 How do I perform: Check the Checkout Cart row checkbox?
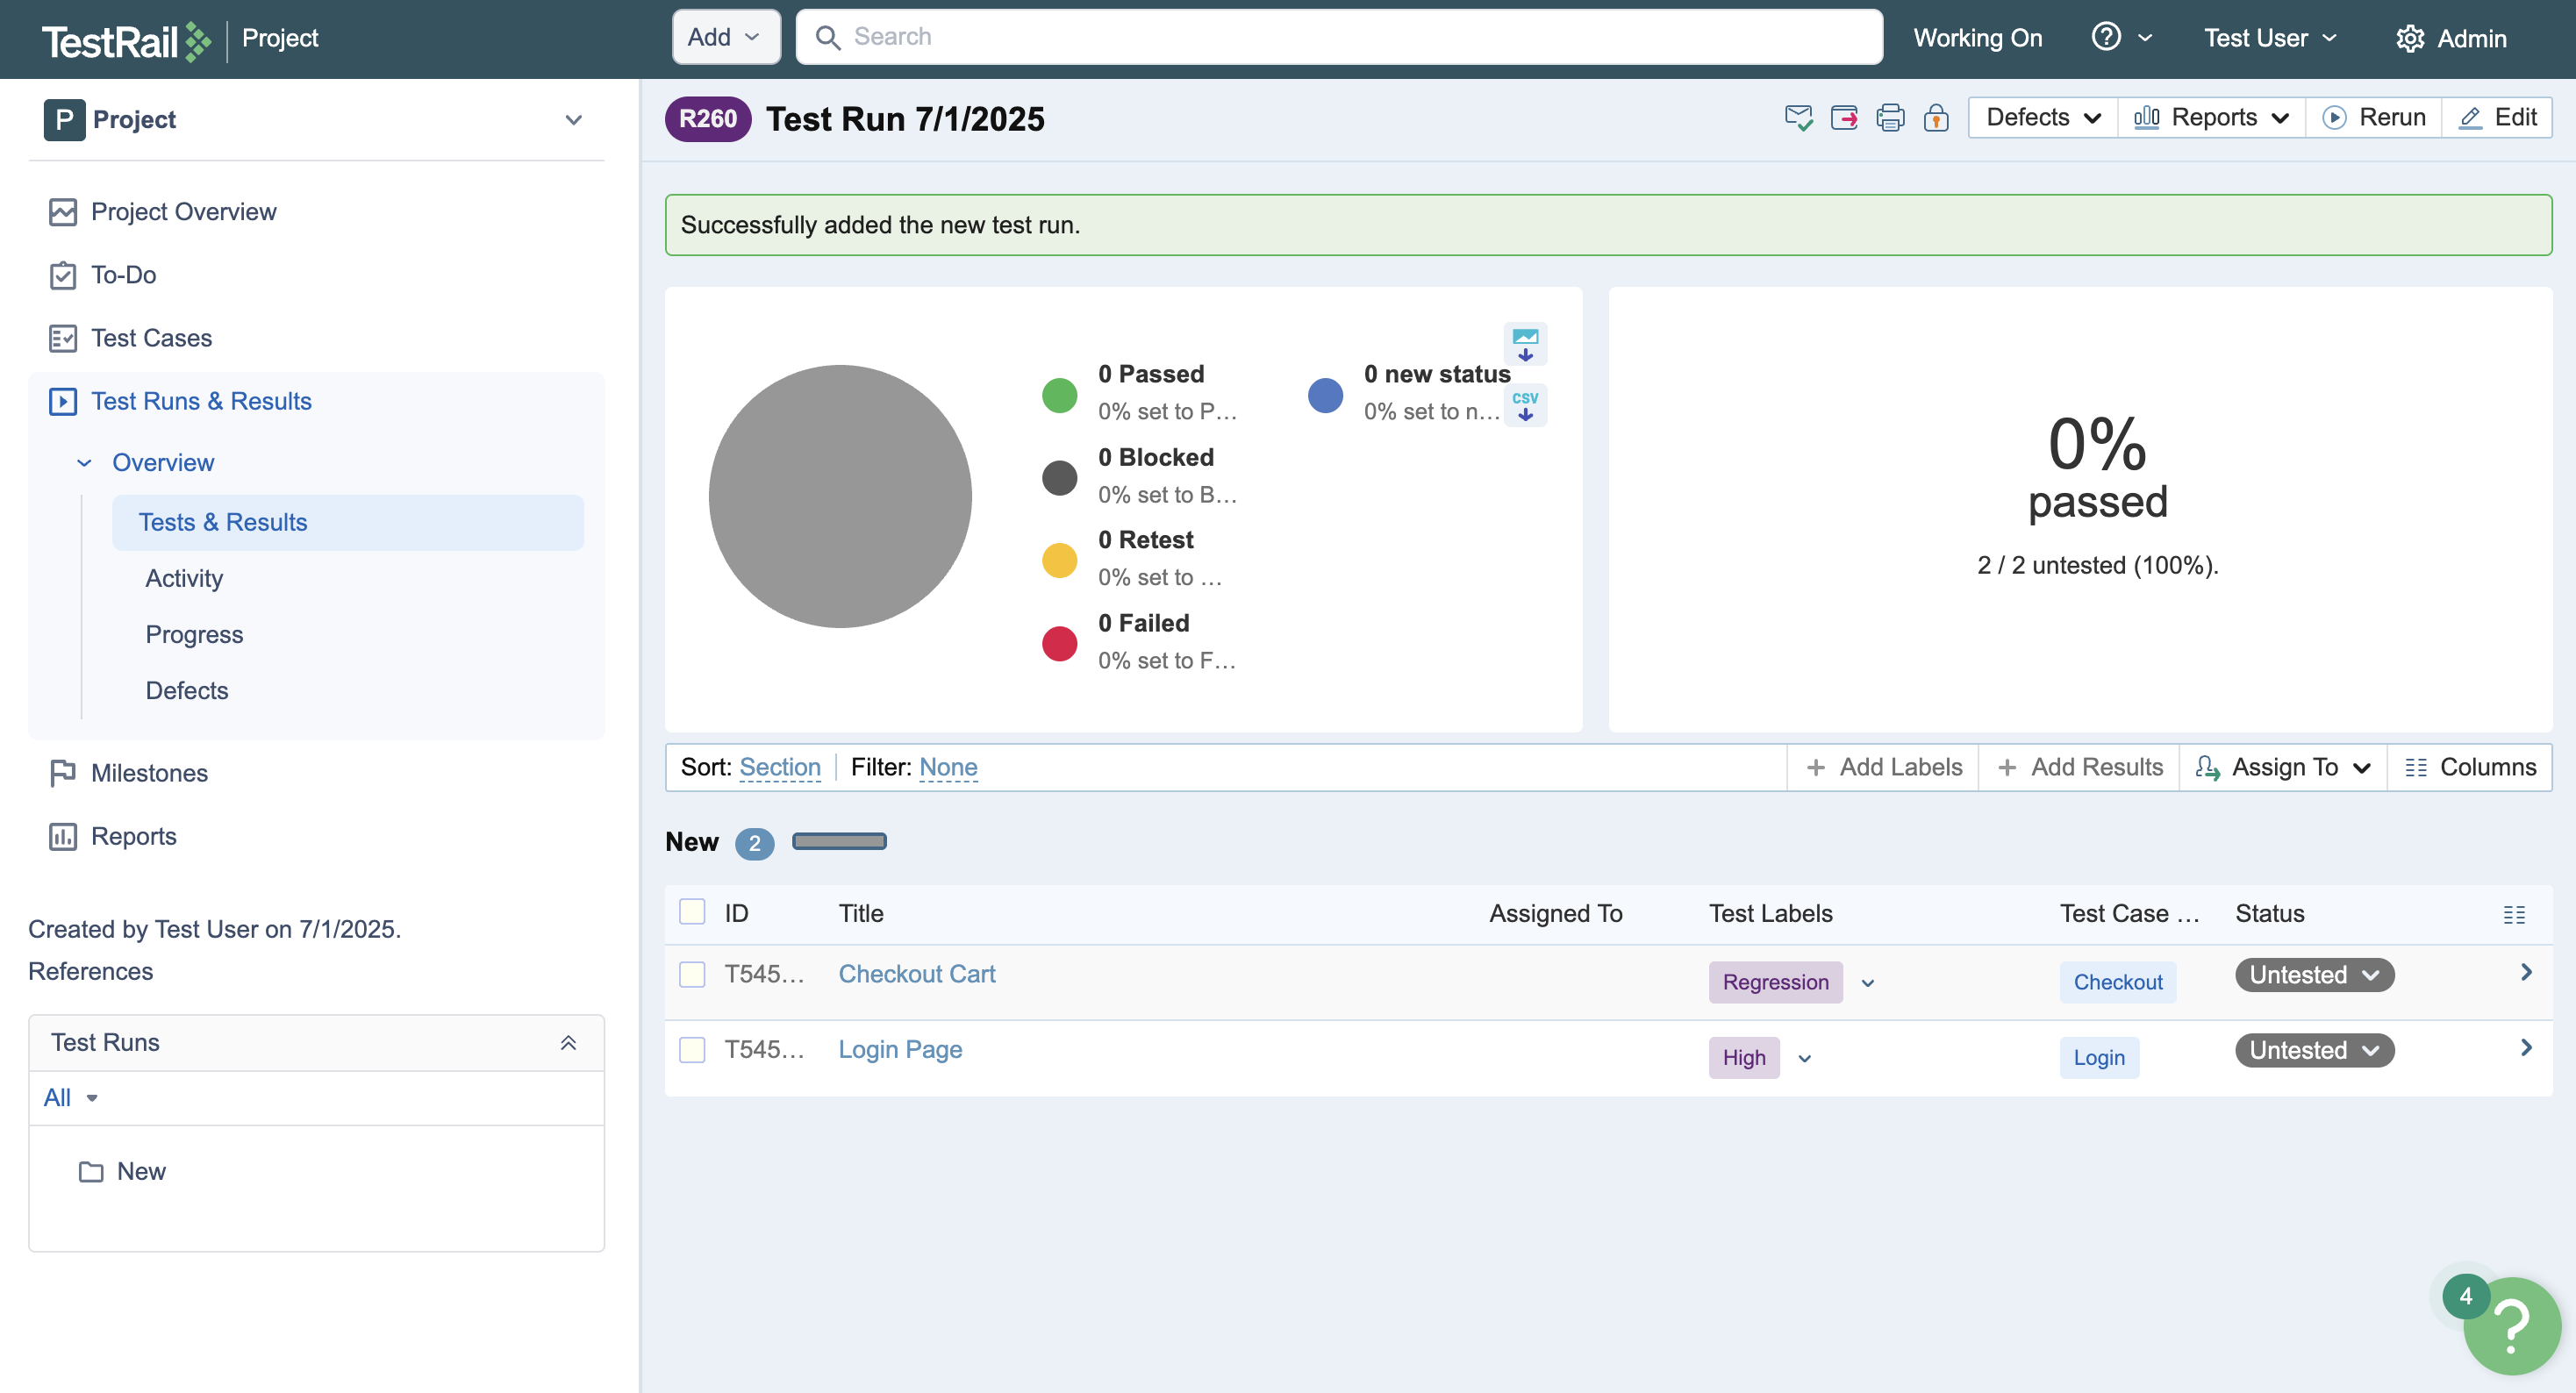click(x=692, y=974)
